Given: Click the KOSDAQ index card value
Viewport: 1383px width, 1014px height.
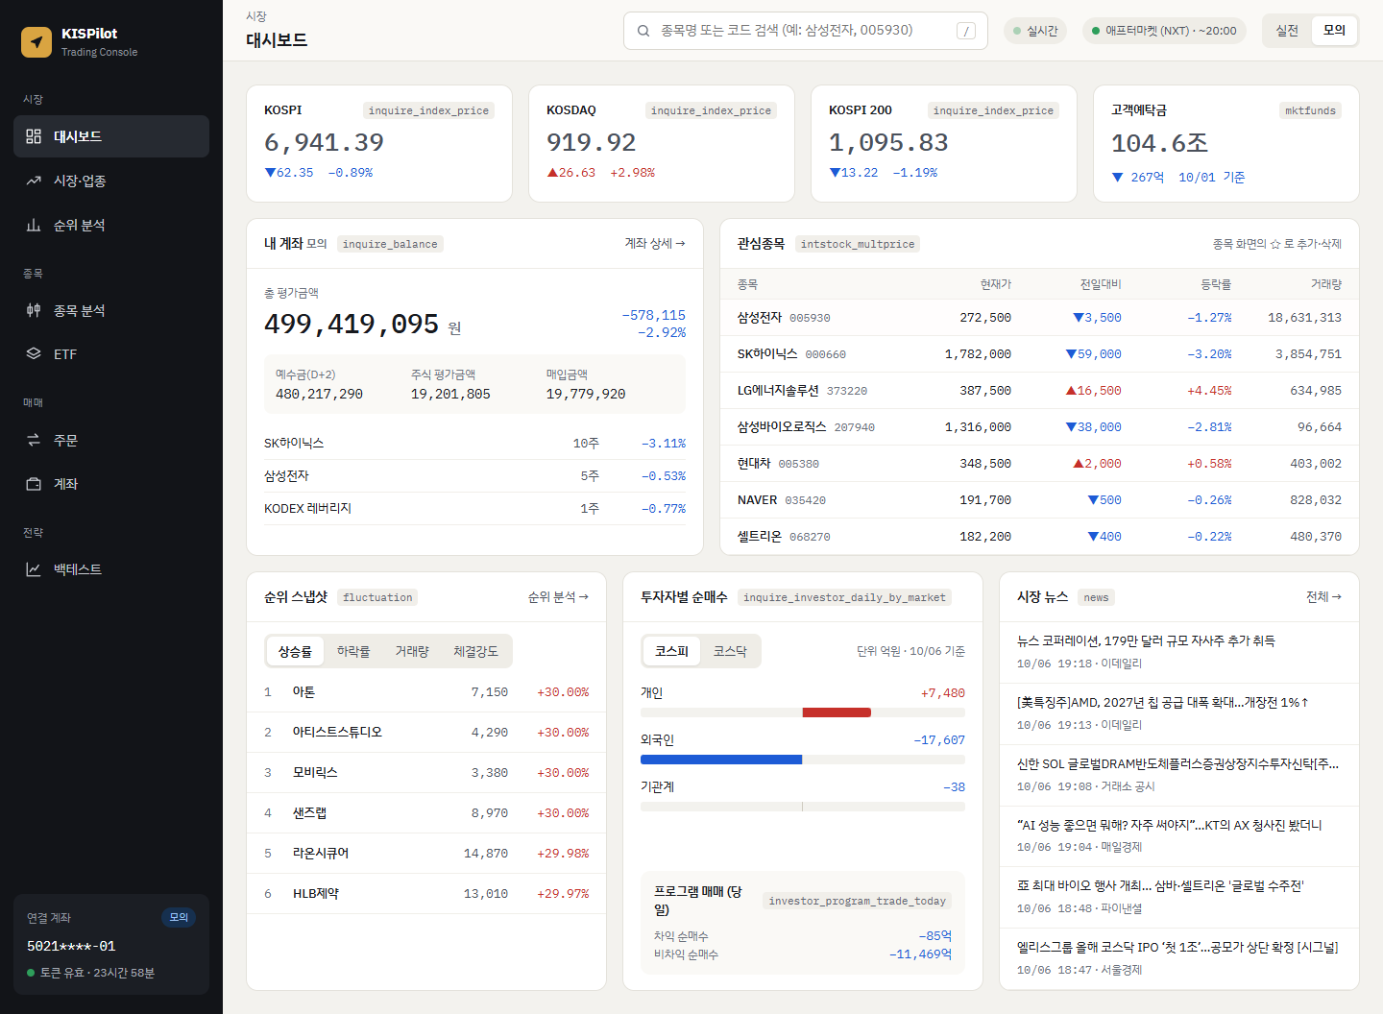Looking at the screenshot, I should click(592, 143).
